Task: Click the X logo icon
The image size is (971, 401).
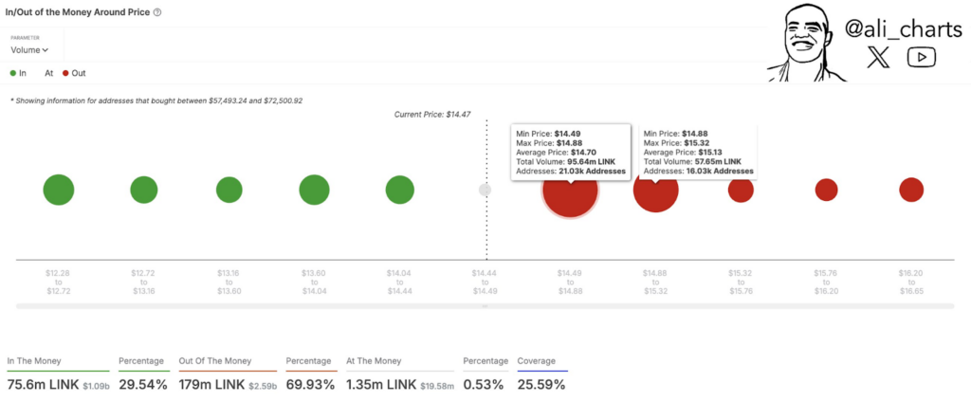Action: click(x=878, y=58)
